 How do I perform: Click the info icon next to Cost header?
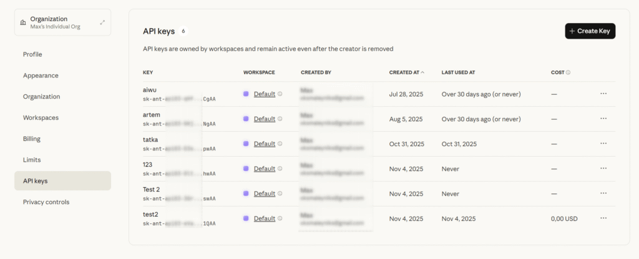pyautogui.click(x=568, y=72)
